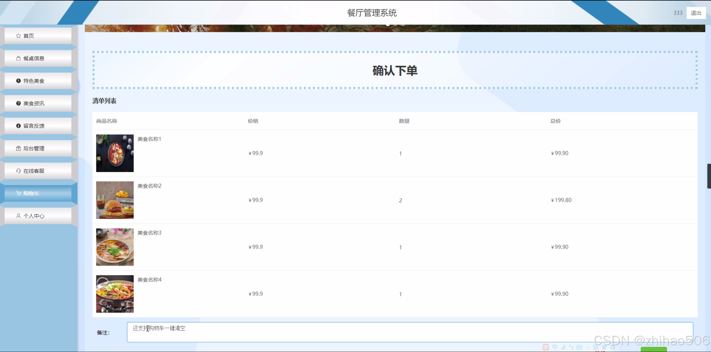Click the ¥99.9 price of 美食名称4
Screen dimensions: 711x352
click(256, 294)
